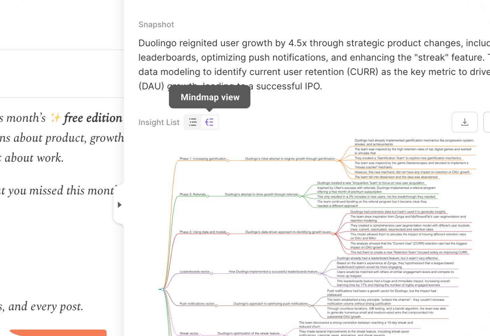Click the root node of the mindmap
Image resolution: width=490 pixels, height=336 pixels.
click(162, 289)
